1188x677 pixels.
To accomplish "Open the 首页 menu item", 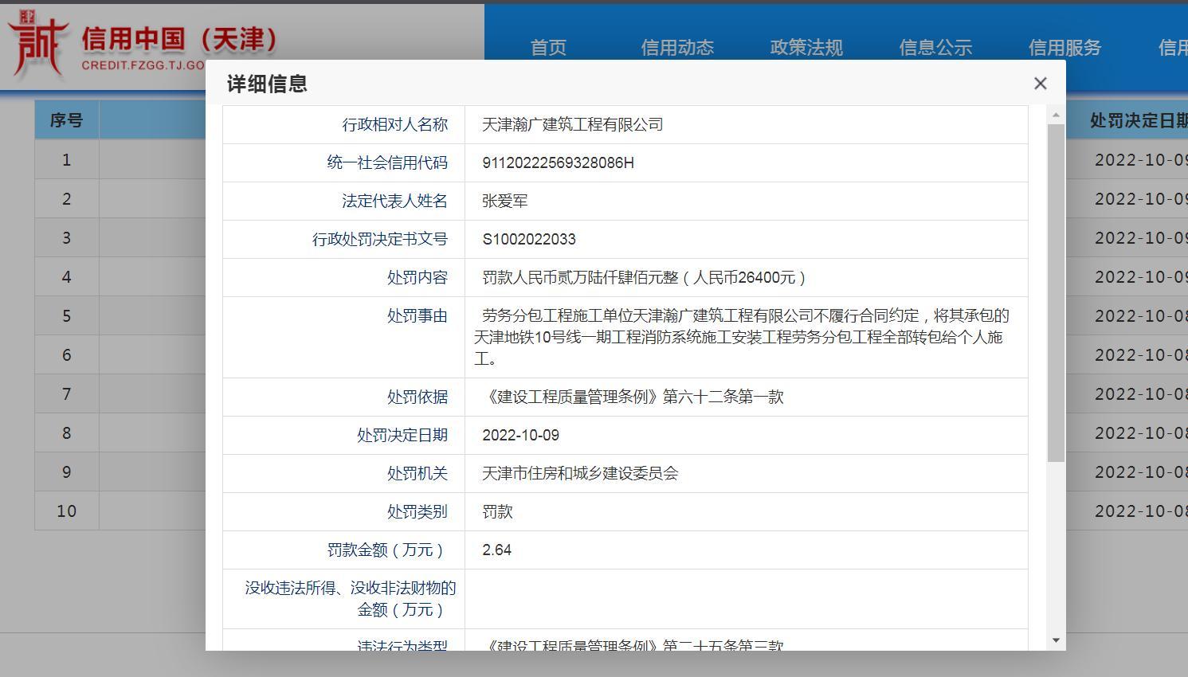I will pyautogui.click(x=549, y=48).
